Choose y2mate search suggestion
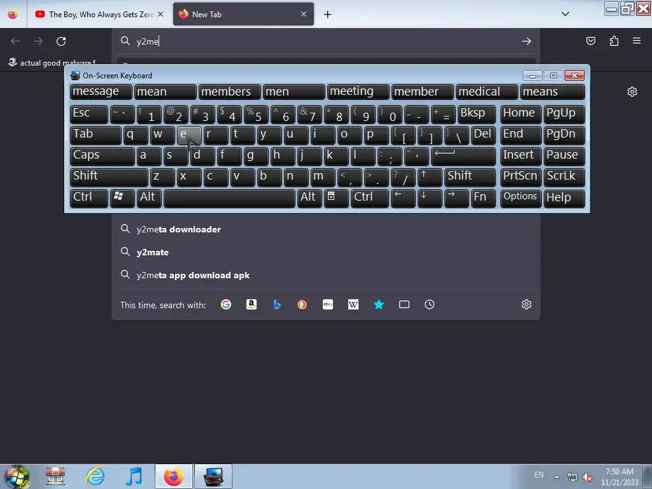 click(x=325, y=252)
